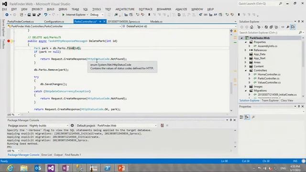Toggle Preview Selected Items in Solution Explorer
The image size is (306, 172).
coord(293,27)
